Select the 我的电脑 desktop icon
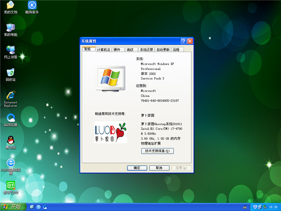Screen dimensions: 281x211 11,30
